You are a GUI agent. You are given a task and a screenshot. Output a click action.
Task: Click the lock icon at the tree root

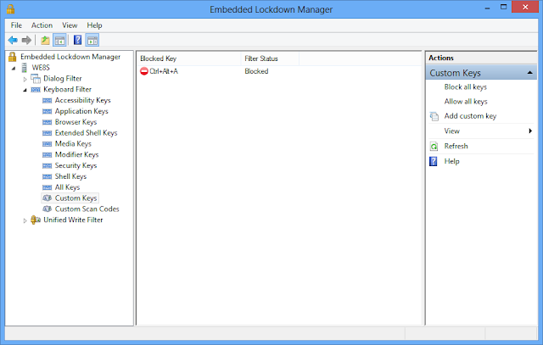[13, 57]
